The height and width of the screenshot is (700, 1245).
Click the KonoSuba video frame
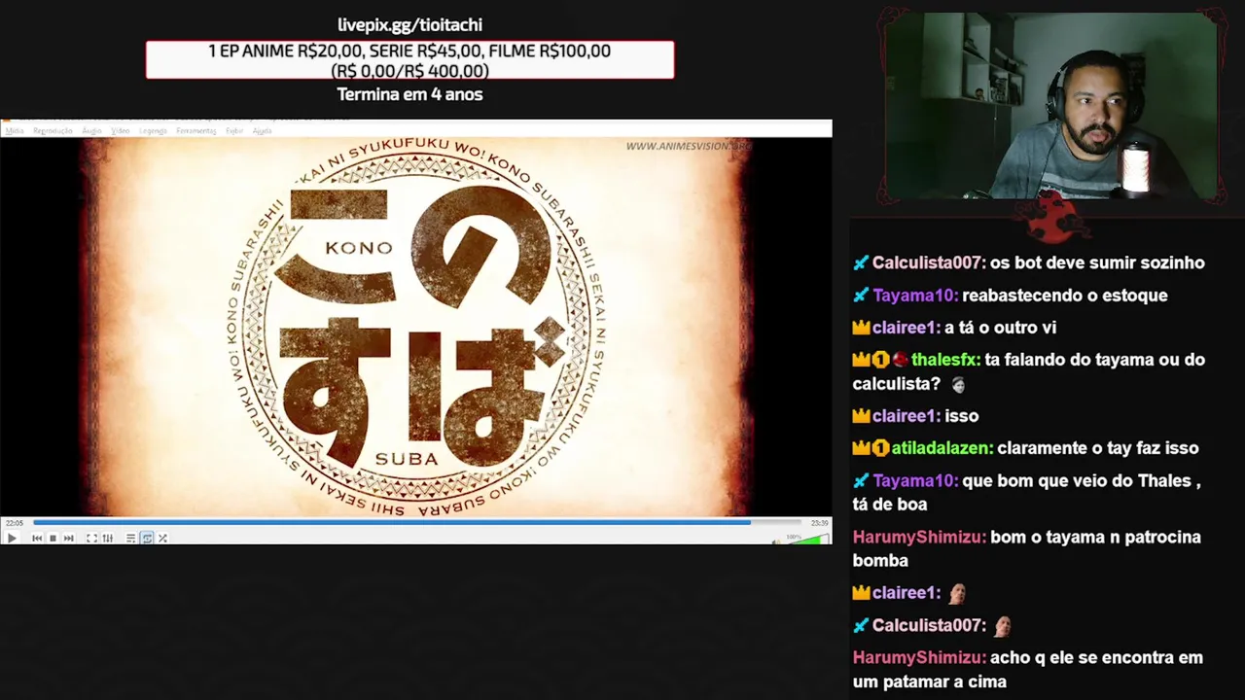coord(416,327)
